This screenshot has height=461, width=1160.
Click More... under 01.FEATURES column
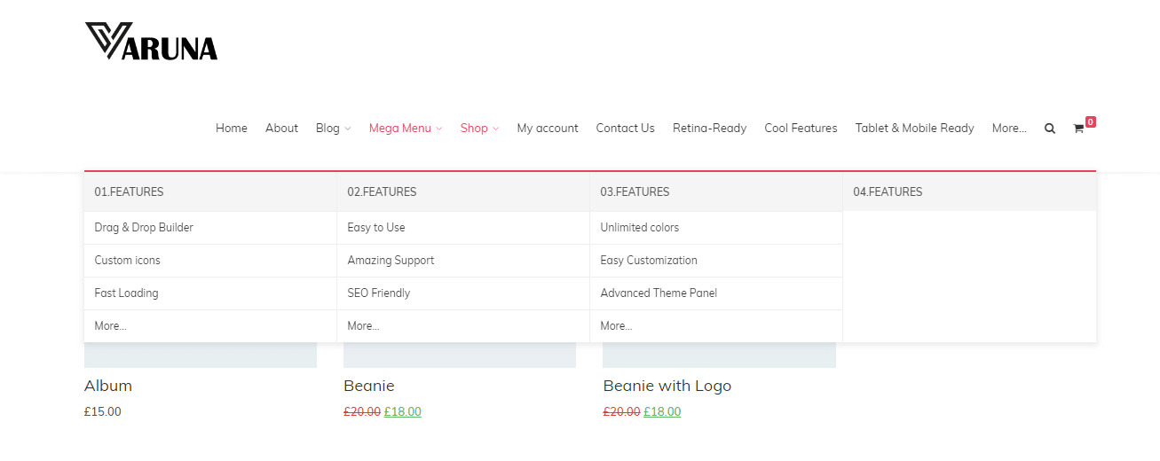[110, 326]
